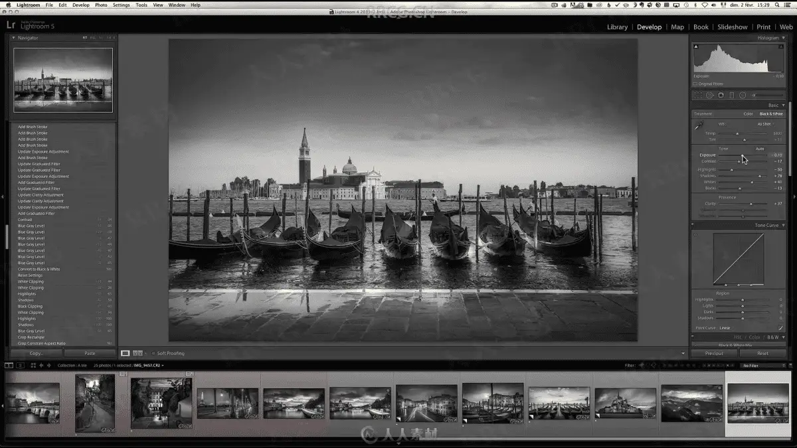Pick the White Balance eyedropper tool
The width and height of the screenshot is (797, 448).
click(x=699, y=125)
